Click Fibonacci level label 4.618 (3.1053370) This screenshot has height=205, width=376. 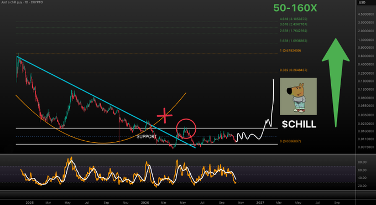pos(294,19)
